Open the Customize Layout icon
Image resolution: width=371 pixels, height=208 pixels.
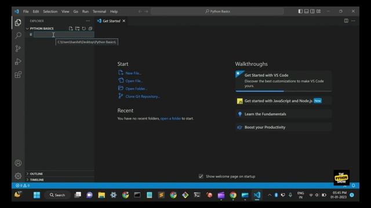click(319, 11)
